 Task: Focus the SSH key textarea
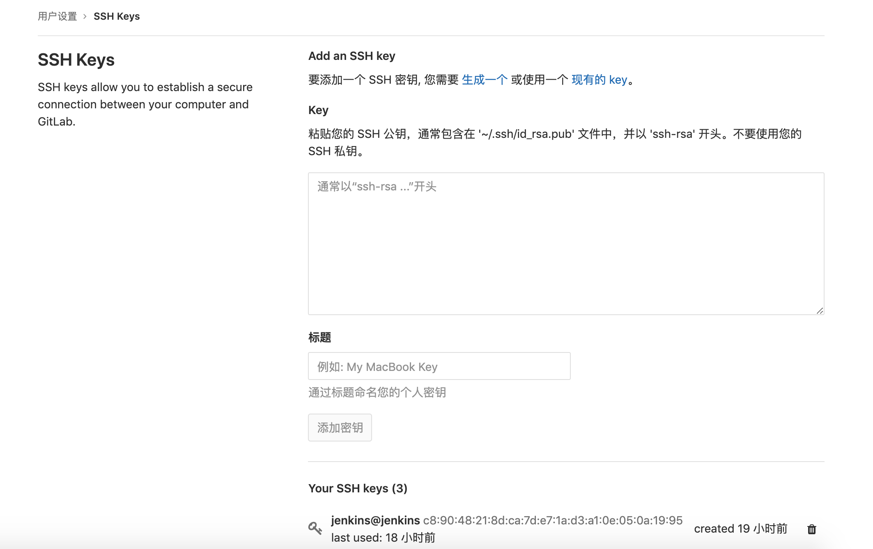point(566,244)
